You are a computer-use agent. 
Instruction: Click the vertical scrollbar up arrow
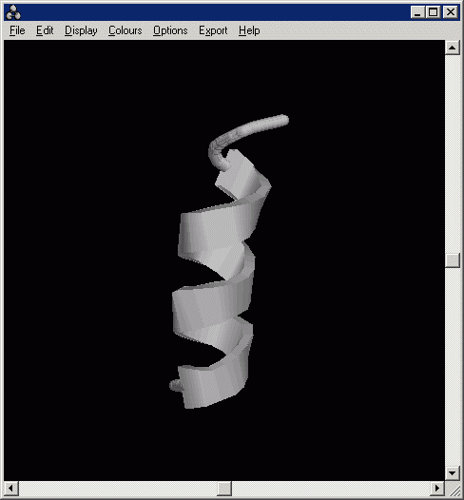coord(453,48)
